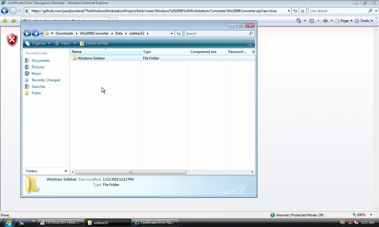
Task: Open IE recent pages dropdown
Action: 20,11
